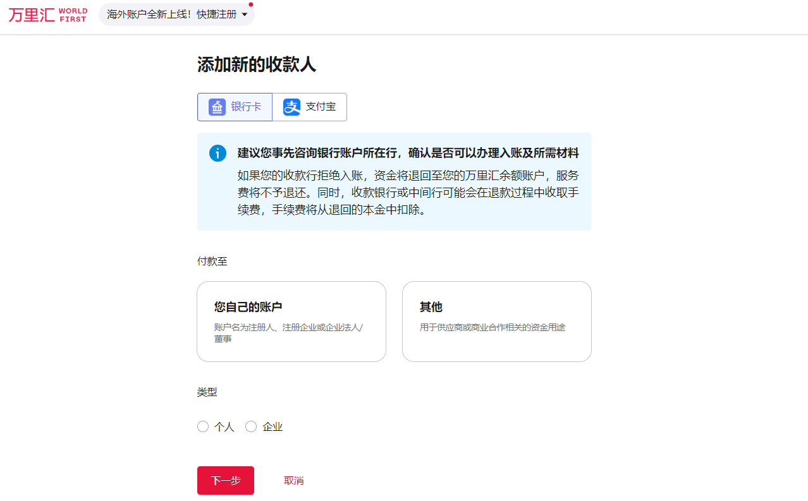Expand the caret arrow beside 快捷注册
The width and height of the screenshot is (808, 501).
pos(245,15)
